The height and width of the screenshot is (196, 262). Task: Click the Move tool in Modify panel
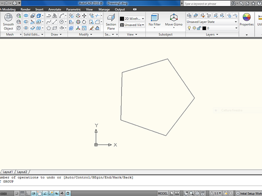coord(84,16)
